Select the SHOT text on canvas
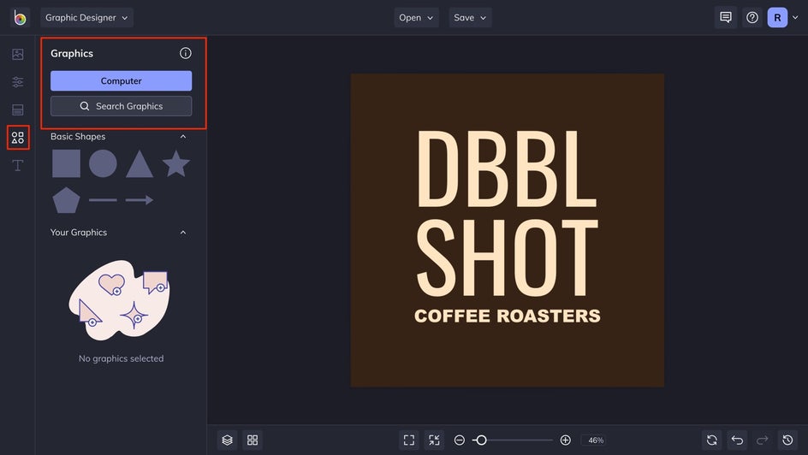The height and width of the screenshot is (455, 808). [507, 258]
